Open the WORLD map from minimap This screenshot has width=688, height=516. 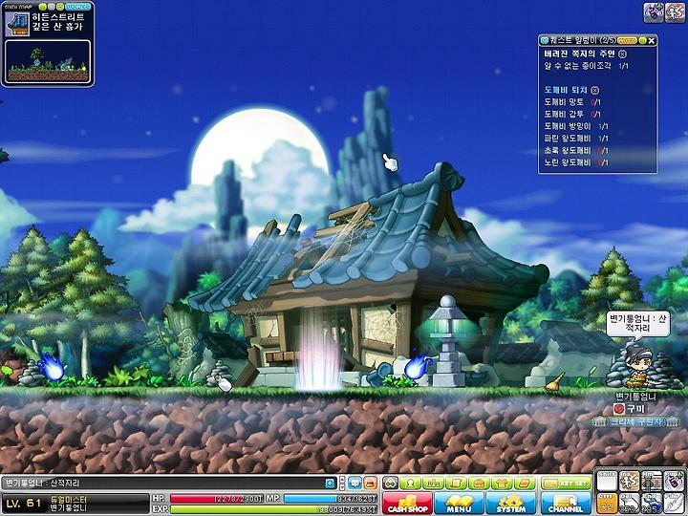[x=79, y=7]
